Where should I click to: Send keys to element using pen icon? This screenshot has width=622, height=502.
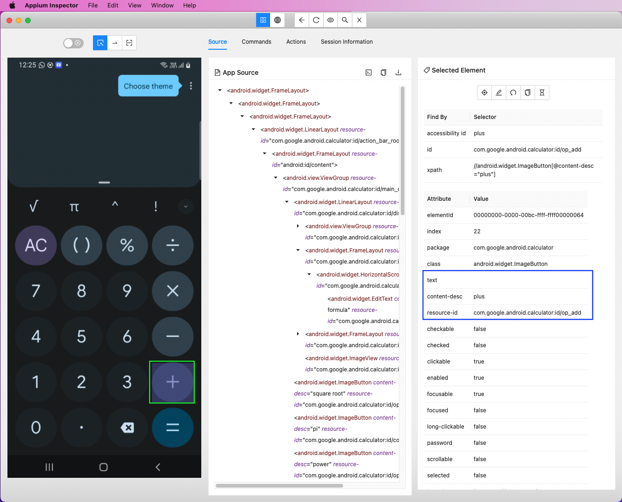[498, 92]
